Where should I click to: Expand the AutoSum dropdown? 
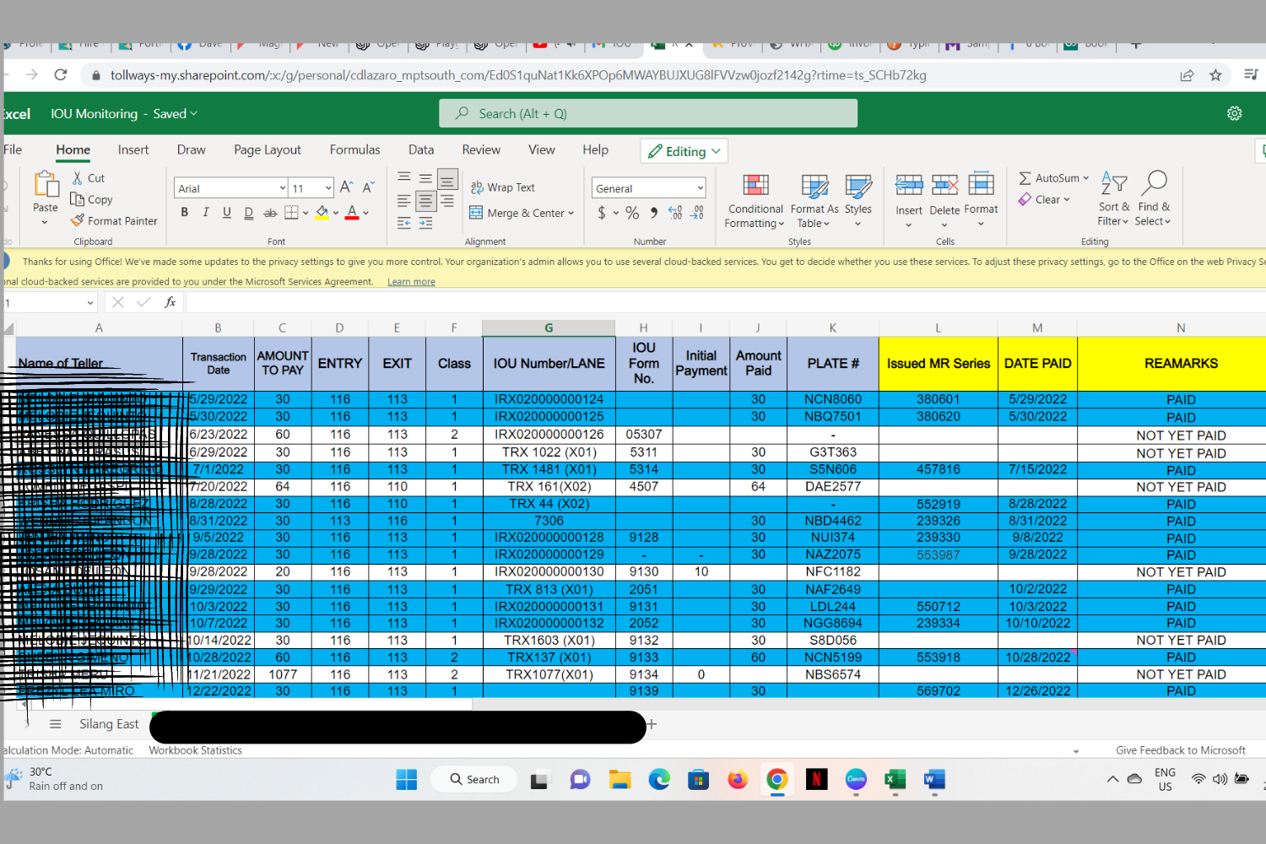1086,178
